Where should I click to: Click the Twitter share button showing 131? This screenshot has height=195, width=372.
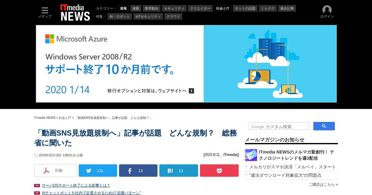(98, 171)
